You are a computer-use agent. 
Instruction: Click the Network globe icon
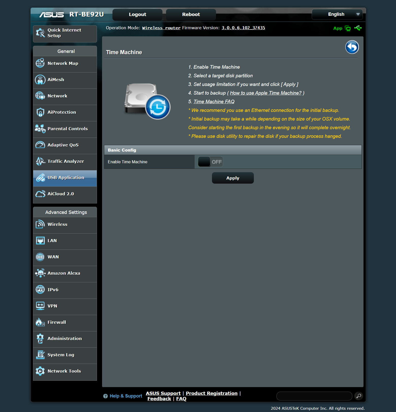tap(40, 96)
